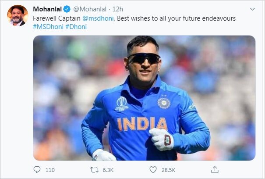Click the 28.5K likes count

point(169,170)
